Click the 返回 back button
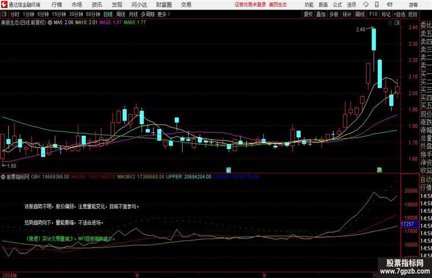 pos(413,14)
